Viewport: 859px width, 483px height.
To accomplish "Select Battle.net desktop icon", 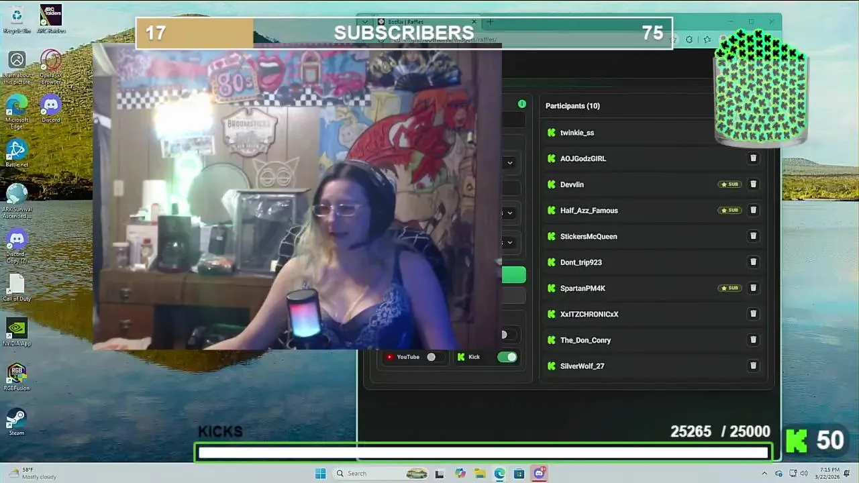I will point(17,154).
